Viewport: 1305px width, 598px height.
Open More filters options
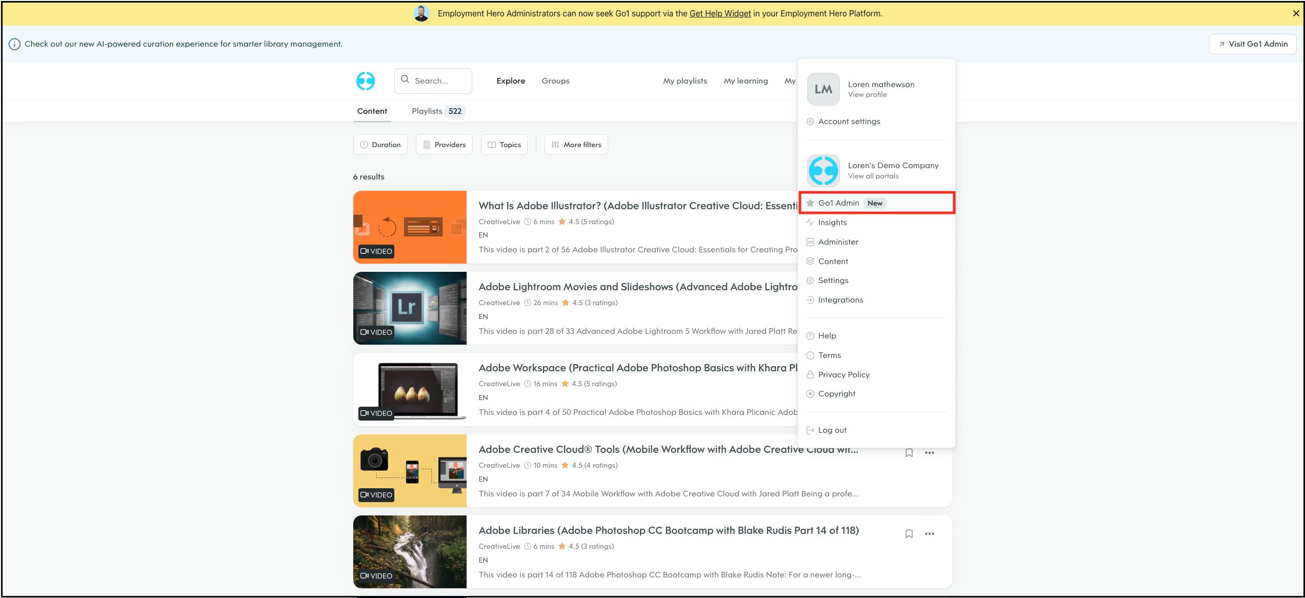click(x=576, y=145)
